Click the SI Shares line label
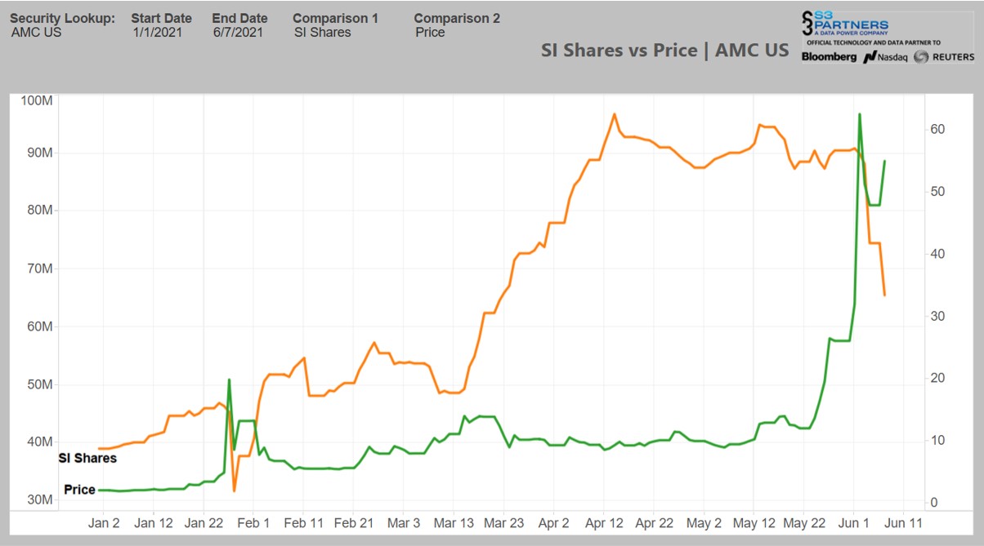The width and height of the screenshot is (984, 546). 87,459
